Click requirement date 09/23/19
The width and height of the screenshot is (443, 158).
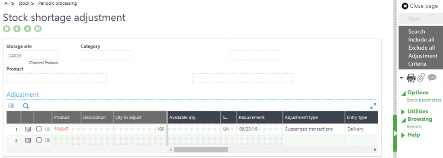260,129
